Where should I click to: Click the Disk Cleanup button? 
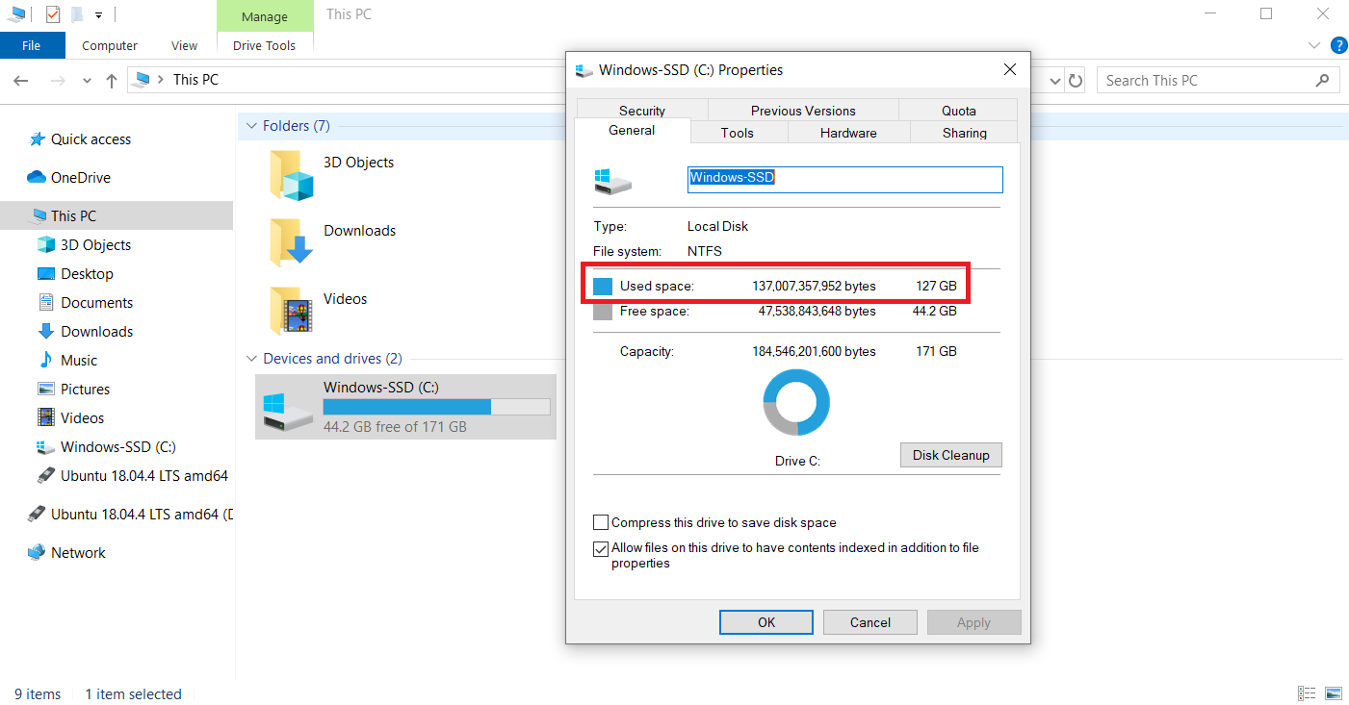(x=951, y=455)
